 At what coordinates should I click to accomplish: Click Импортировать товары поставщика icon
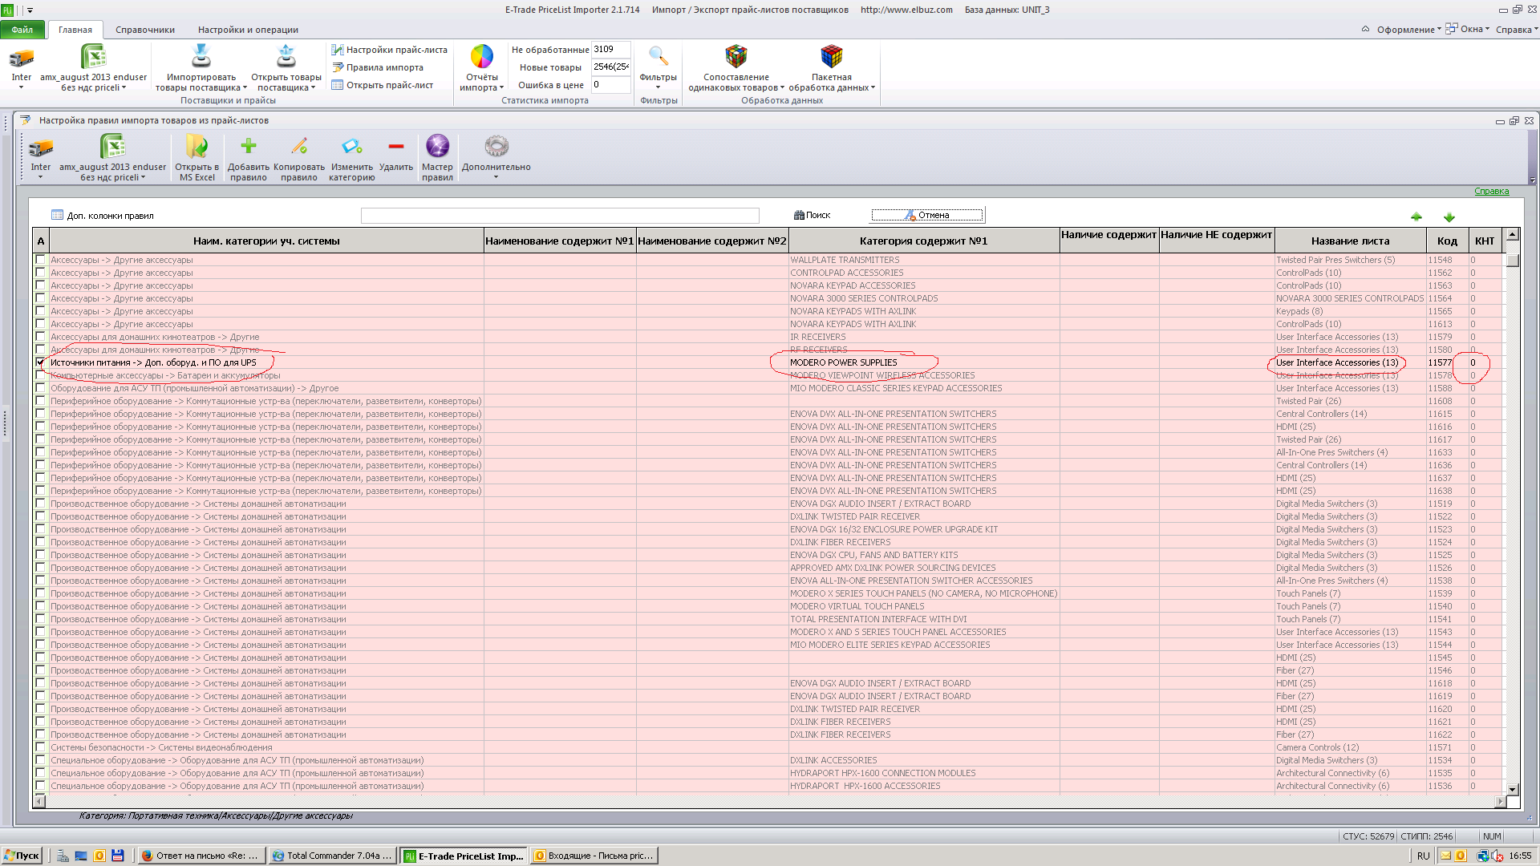(201, 57)
